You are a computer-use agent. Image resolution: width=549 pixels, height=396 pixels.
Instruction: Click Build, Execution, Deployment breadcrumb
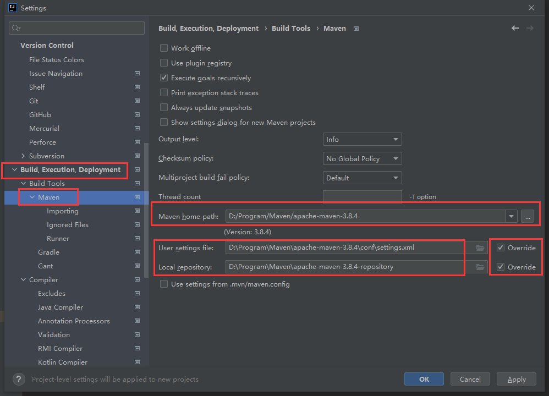pos(208,29)
